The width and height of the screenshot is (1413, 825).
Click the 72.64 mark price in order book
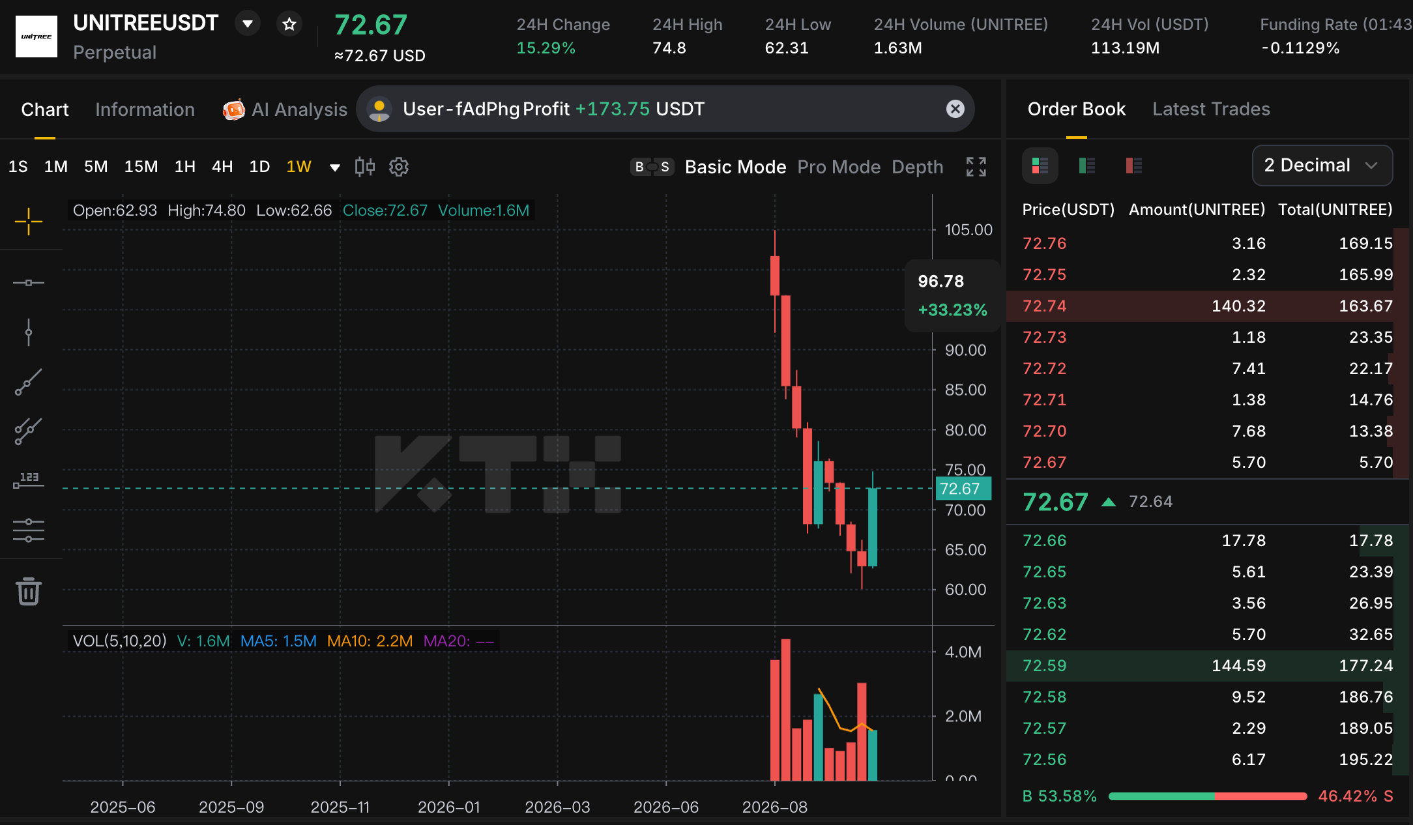coord(1150,501)
